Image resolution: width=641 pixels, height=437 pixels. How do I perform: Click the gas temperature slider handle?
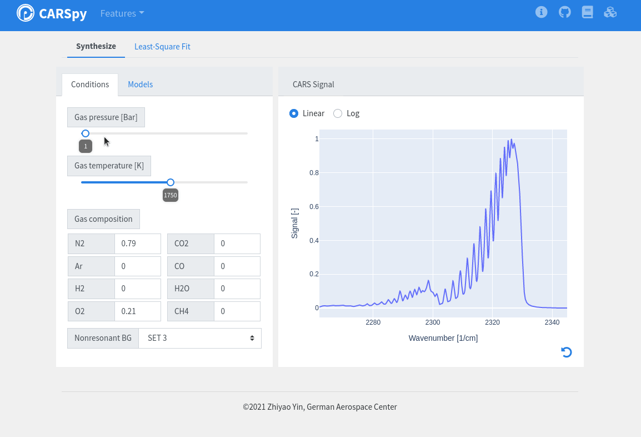pos(171,182)
